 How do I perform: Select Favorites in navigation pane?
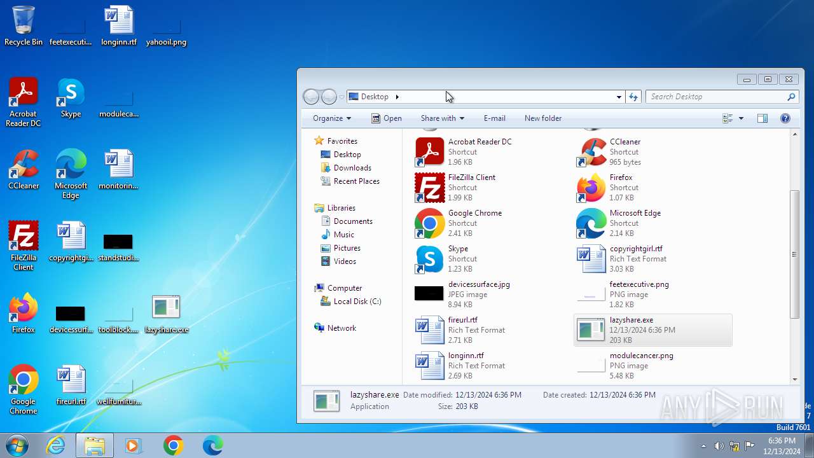(x=342, y=141)
